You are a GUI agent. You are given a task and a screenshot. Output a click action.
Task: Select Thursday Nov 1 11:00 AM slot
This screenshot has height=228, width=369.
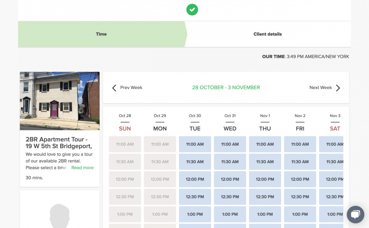[x=265, y=144]
